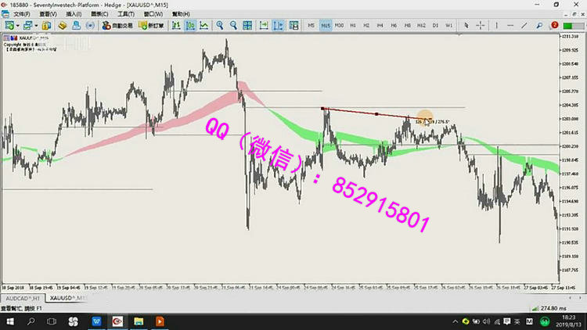Click the D1 timeframe button
This screenshot has width=587, height=330.
tap(435, 26)
